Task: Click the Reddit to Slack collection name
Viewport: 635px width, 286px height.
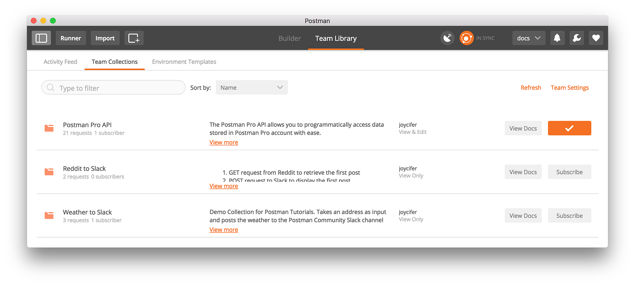Action: [84, 168]
